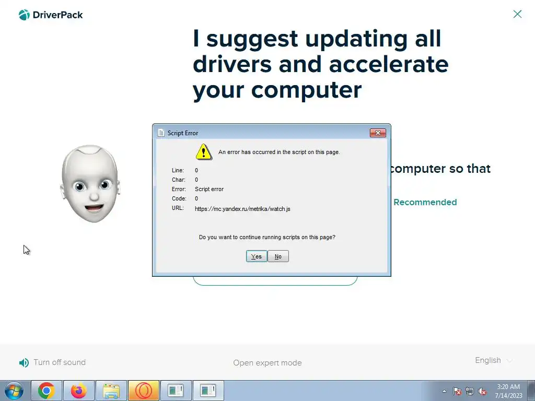Click the Action Center flag tray icon
535x401 pixels.
coord(457,391)
